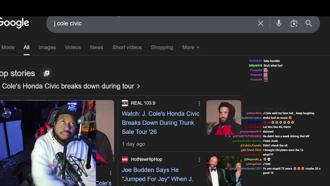The image size is (330, 186).
Task: Click the REAL 103.9 source name
Action: [143, 103]
